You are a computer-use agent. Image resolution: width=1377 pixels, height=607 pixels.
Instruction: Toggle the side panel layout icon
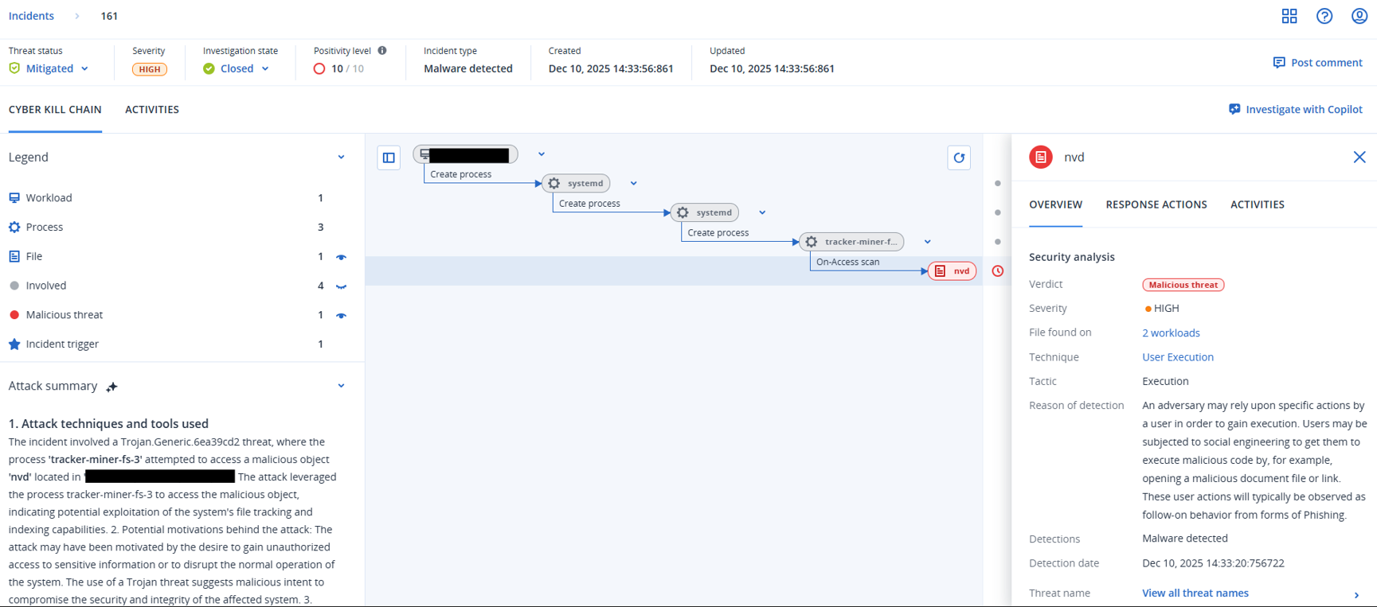coord(389,158)
